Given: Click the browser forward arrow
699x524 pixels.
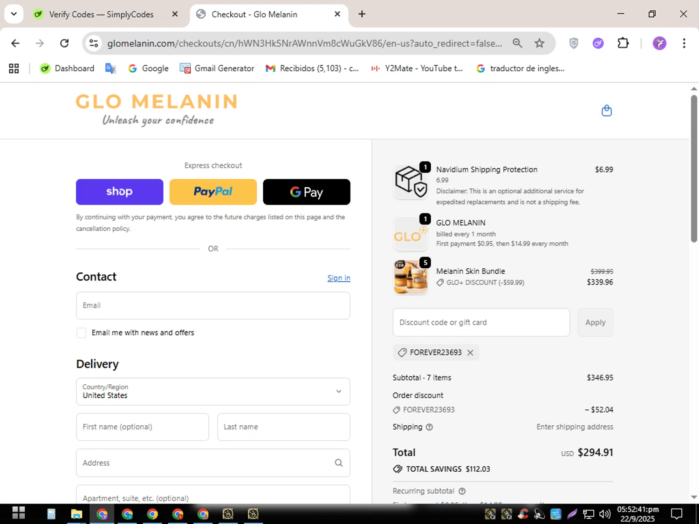Looking at the screenshot, I should pos(40,43).
